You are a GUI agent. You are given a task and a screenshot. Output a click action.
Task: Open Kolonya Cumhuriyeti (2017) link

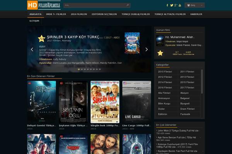click(177, 146)
